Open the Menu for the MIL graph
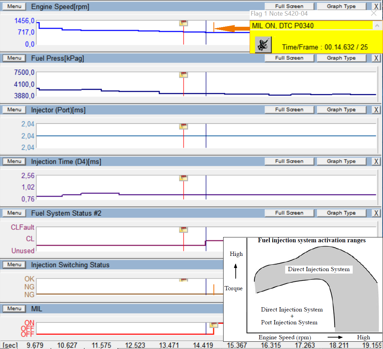Image resolution: width=383 pixels, height=349 pixels. (14, 309)
